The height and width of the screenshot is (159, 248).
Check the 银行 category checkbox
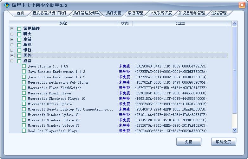coord(19,50)
